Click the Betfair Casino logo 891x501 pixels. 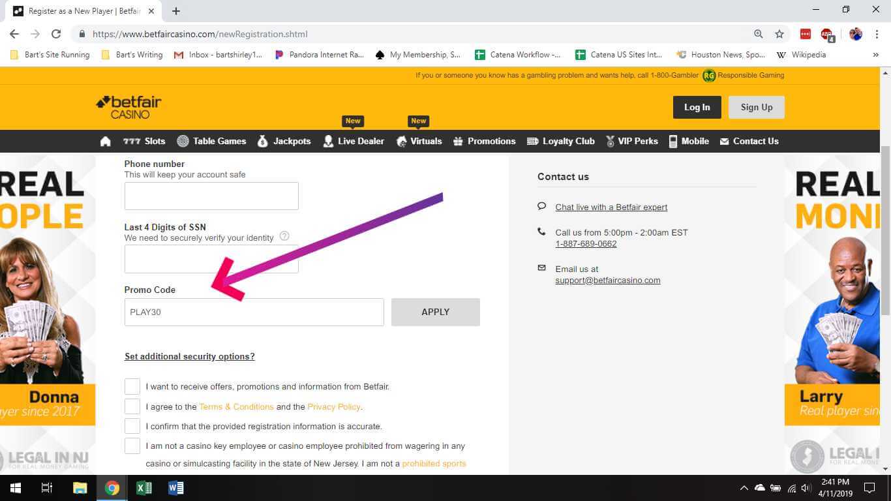point(128,108)
